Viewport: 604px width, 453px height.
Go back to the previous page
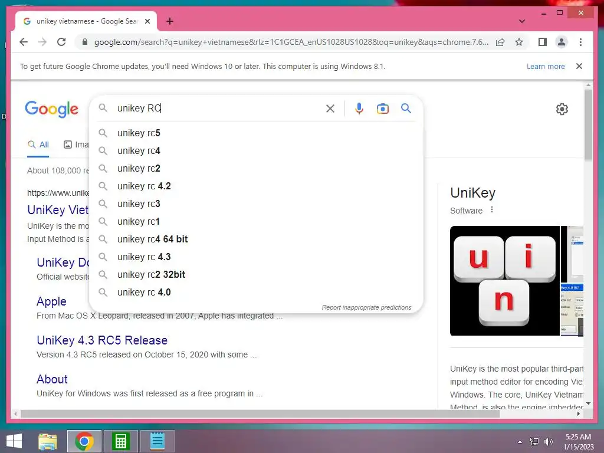point(24,42)
